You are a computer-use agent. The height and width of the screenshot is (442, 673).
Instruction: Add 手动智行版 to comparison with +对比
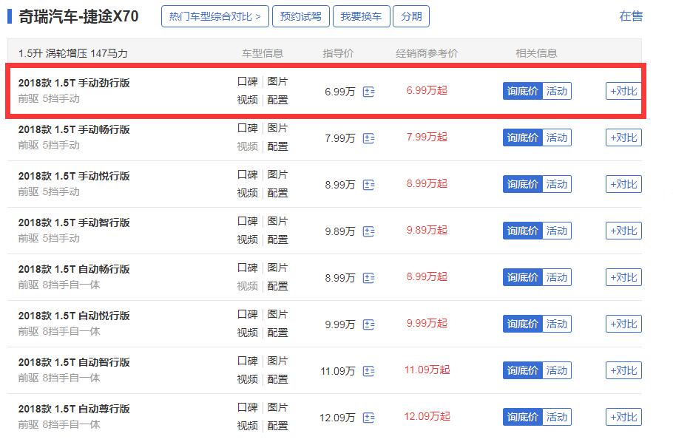point(623,231)
